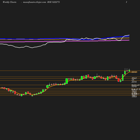Click the 2292 price level label
This screenshot has width=140, height=140.
pos(134,87)
